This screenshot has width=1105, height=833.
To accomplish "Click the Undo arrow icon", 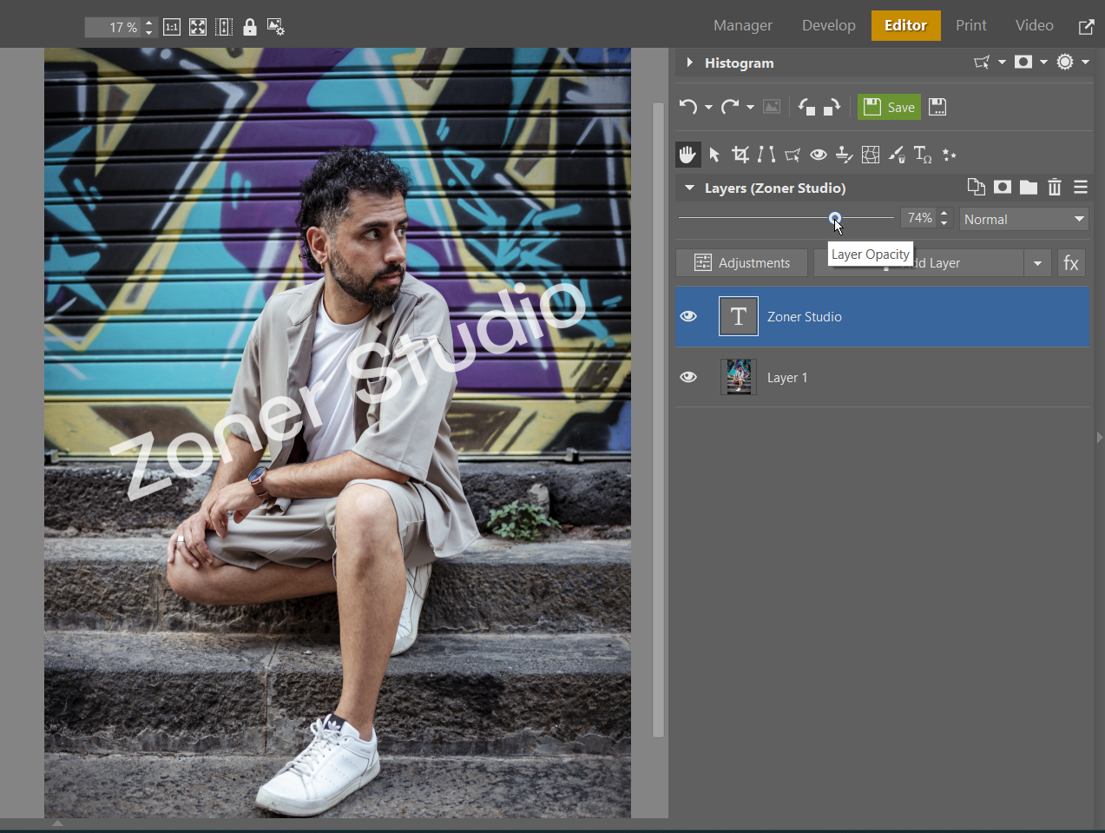I will 688,107.
